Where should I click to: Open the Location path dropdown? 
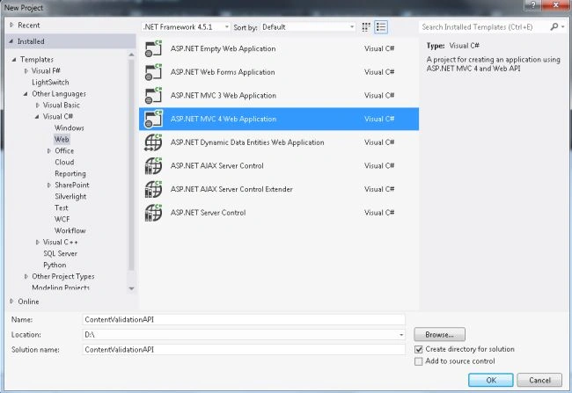click(x=401, y=335)
